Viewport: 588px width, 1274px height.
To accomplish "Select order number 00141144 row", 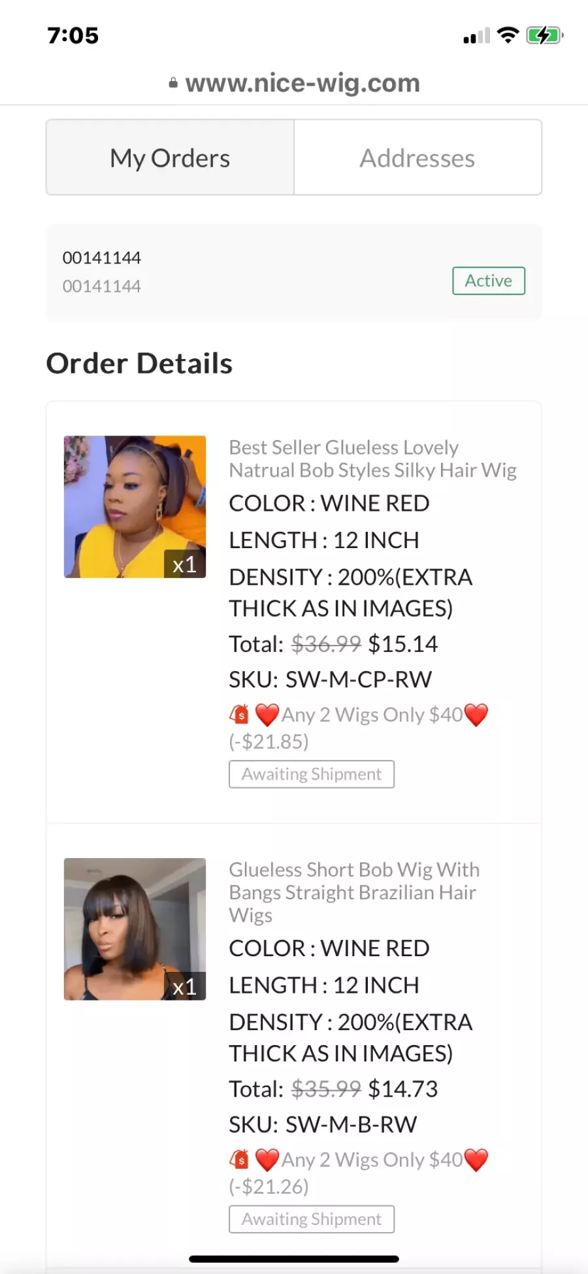I will (x=294, y=272).
